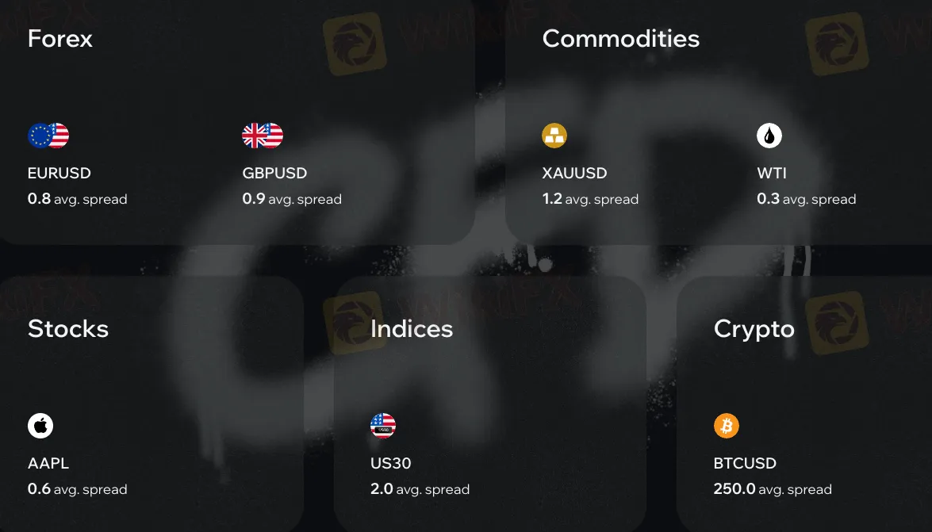Image resolution: width=932 pixels, height=532 pixels.
Task: Select the AAPL ticker label
Action: point(48,463)
